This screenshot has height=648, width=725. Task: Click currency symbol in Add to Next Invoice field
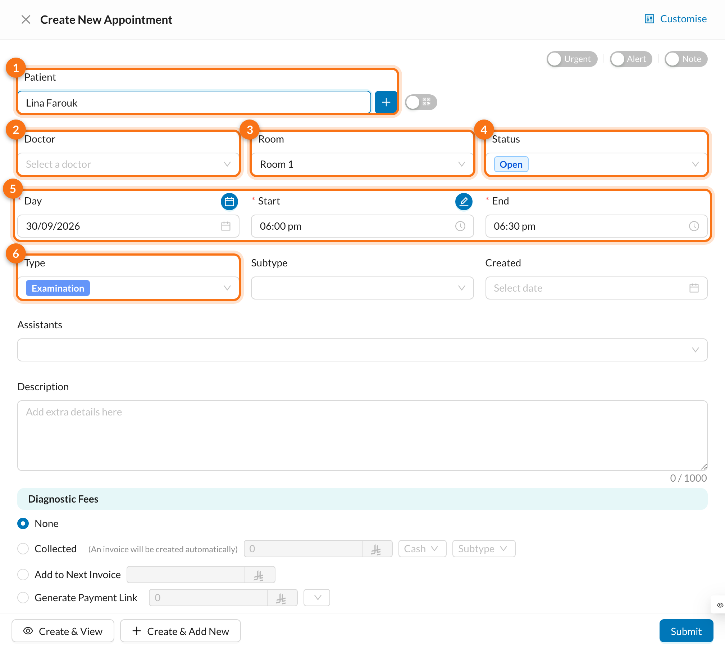259,575
